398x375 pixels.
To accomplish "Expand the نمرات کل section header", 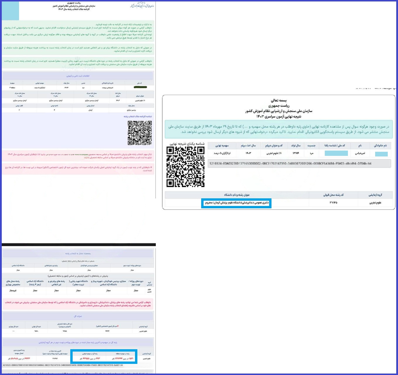I will 78,316.
